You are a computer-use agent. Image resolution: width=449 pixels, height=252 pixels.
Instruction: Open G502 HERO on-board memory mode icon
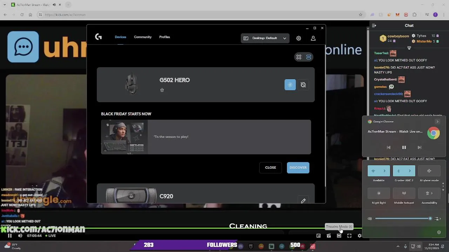tap(303, 85)
